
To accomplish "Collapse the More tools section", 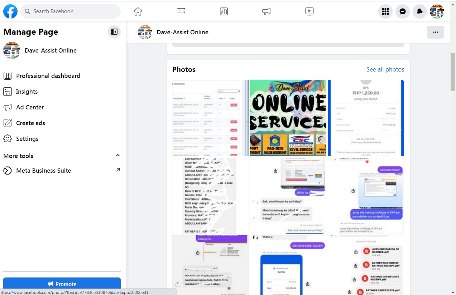I will click(118, 156).
